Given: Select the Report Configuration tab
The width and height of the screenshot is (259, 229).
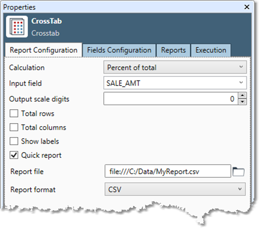Looking at the screenshot, I should [43, 50].
